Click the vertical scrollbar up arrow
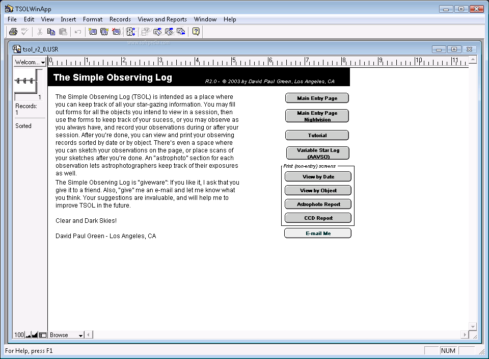 (473, 60)
